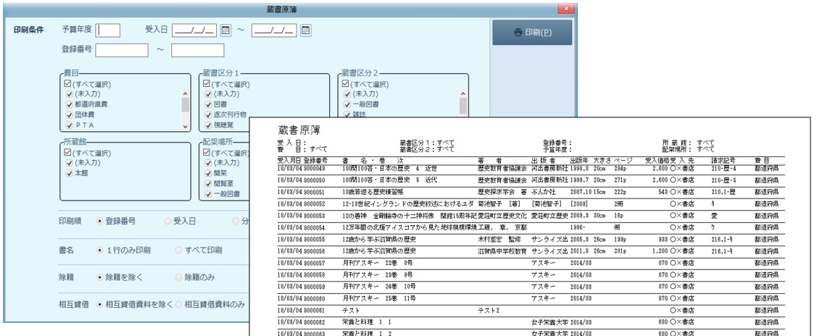
Task: Click report row 栄養と料理 1 1
Action: coord(531,322)
